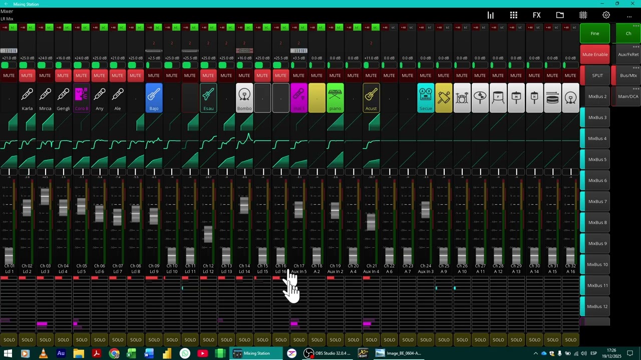Open the Windows Start menu
The height and width of the screenshot is (360, 641).
pos(8,353)
